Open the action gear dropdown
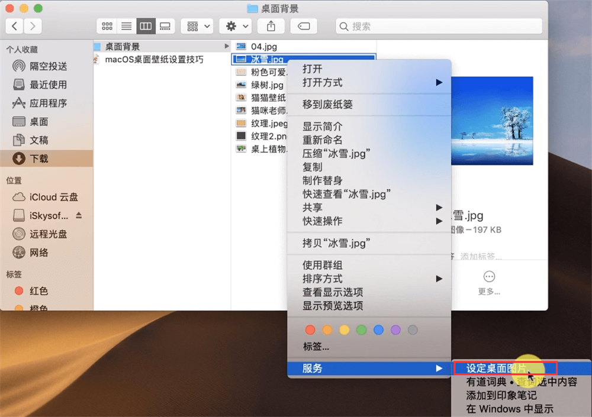592x417 pixels. [235, 26]
